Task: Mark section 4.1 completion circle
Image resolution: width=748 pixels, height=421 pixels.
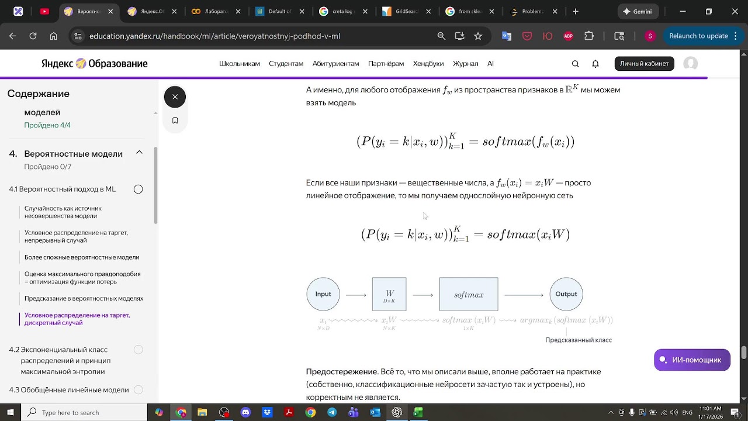Action: (138, 189)
